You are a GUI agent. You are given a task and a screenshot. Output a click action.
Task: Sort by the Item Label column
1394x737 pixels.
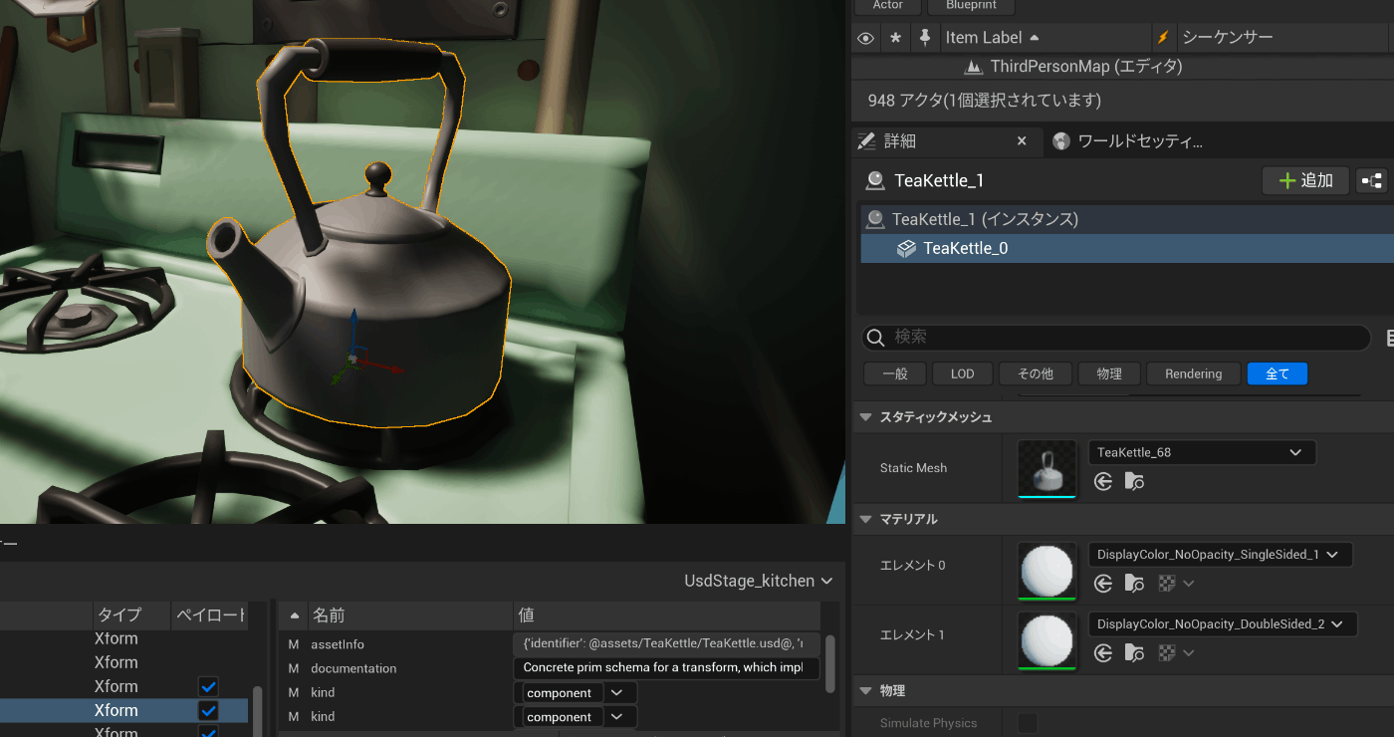click(1044, 38)
